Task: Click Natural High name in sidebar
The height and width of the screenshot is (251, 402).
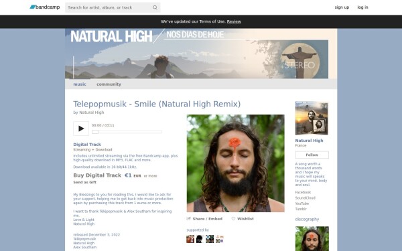Action: coord(309,141)
